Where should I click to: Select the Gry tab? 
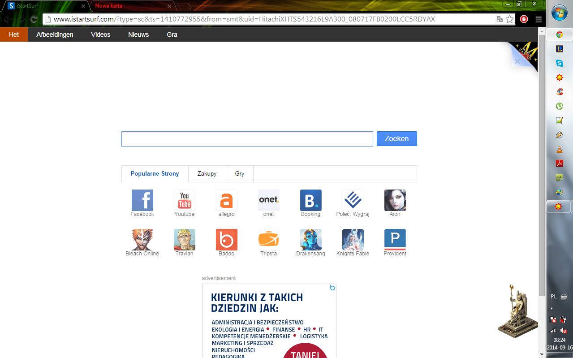pyautogui.click(x=240, y=174)
